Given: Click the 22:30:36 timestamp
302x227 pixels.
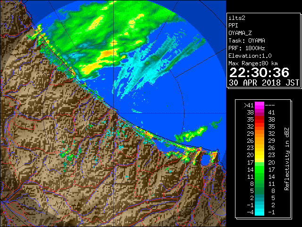Looking at the screenshot, I should coord(259,72).
